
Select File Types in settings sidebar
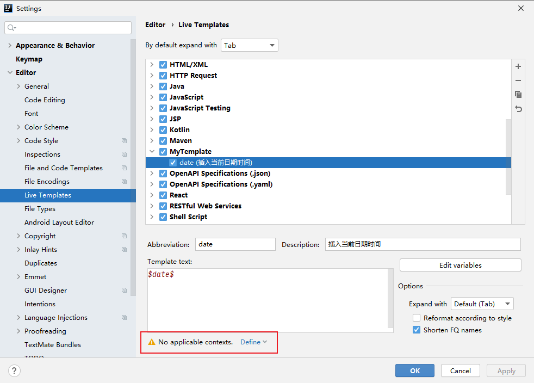pos(40,209)
